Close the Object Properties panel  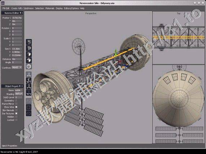[22, 86]
